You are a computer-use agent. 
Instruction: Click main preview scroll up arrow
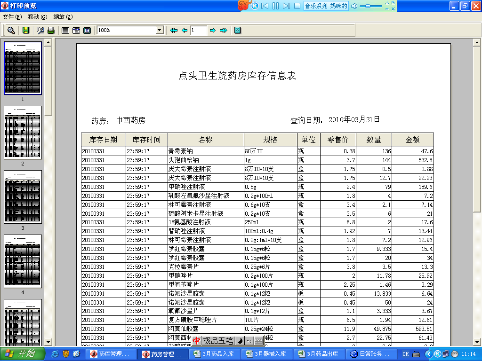pos(477,42)
